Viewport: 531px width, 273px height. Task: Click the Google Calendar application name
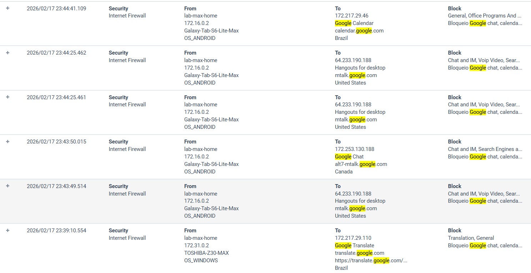(x=354, y=23)
